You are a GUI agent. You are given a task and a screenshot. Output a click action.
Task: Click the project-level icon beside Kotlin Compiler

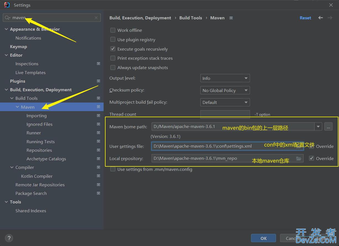tap(98, 176)
